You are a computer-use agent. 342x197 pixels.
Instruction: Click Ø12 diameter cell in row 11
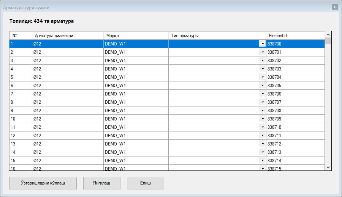coord(68,127)
